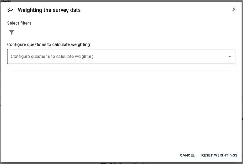This screenshot has height=164, width=243.
Task: Reset all weightings using the bottom-right button
Action: tap(219, 155)
